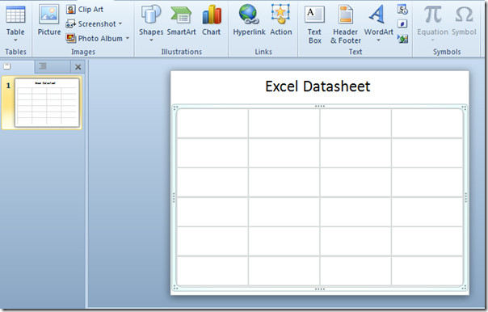The image size is (488, 312).
Task: Click the 'Excel Datasheet' slide title
Action: click(x=318, y=86)
